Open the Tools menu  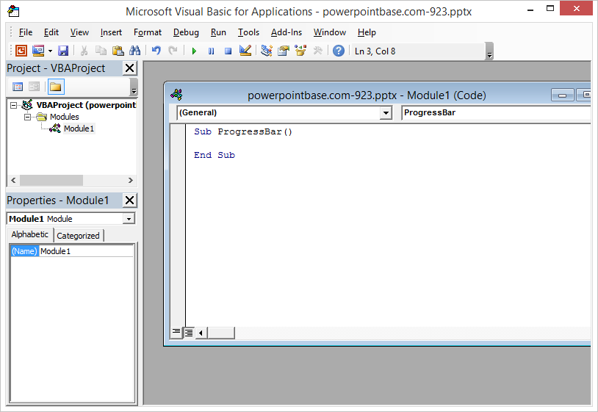pos(248,32)
